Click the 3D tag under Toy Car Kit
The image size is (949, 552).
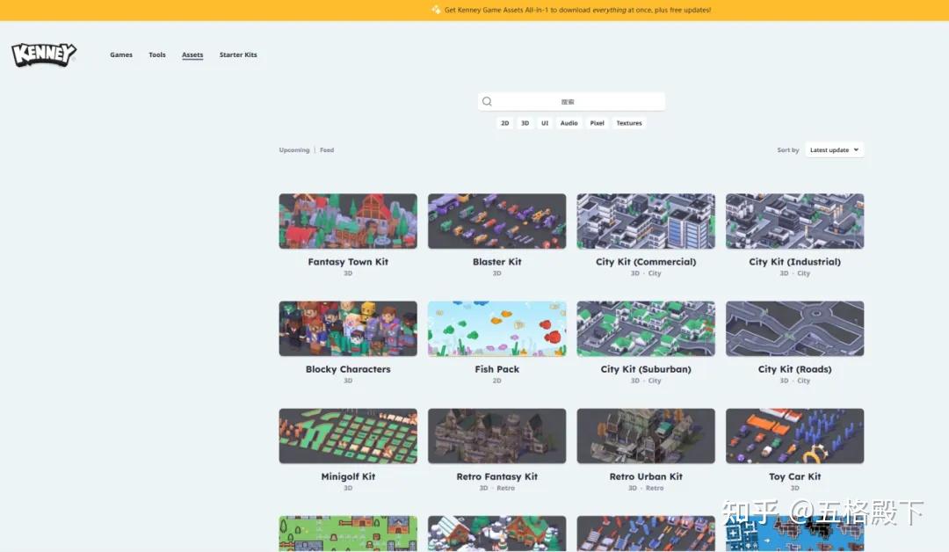coord(794,488)
